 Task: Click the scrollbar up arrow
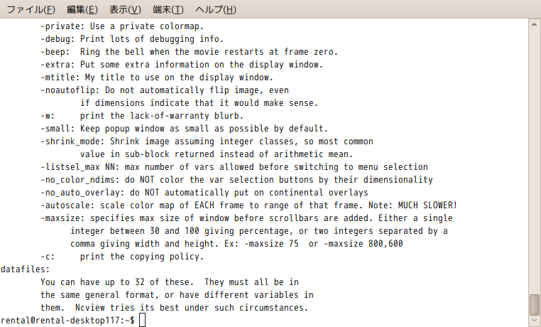(x=534, y=25)
